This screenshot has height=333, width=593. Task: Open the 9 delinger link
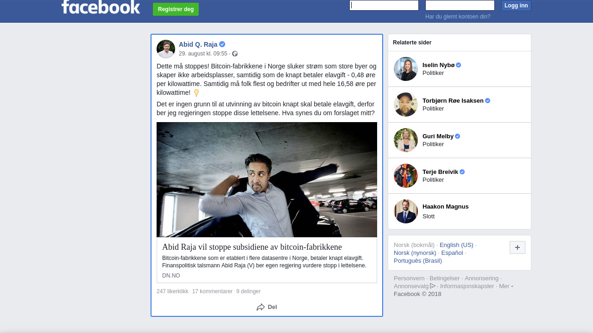248,291
